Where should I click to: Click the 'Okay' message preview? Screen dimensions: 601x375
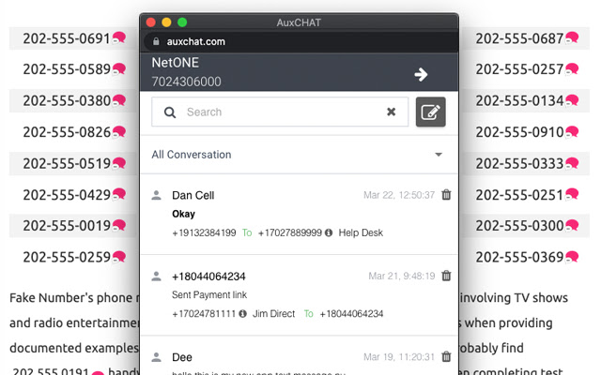tap(184, 214)
